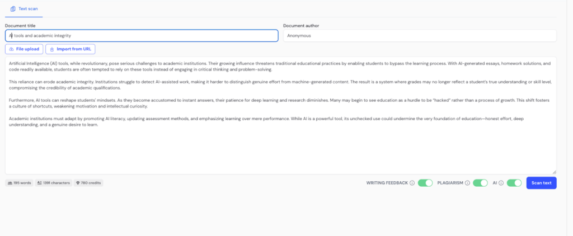Disable the Writing Feedback toggle
This screenshot has width=573, height=236.
425,183
